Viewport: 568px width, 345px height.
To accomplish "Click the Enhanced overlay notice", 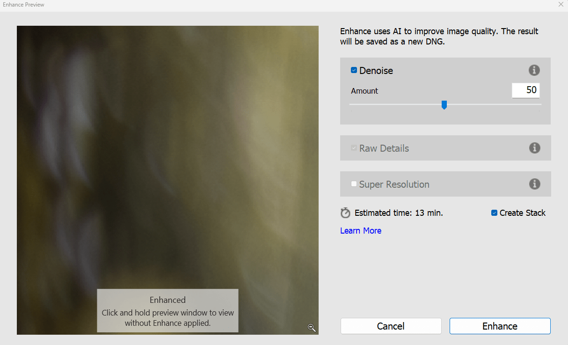I will (x=167, y=310).
